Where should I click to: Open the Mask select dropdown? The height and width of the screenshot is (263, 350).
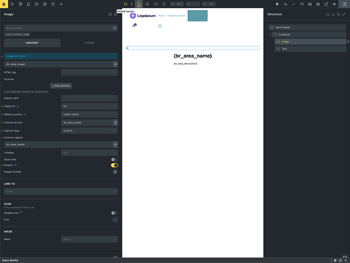90,239
